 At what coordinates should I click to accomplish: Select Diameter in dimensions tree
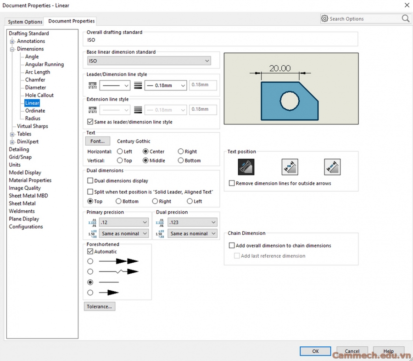click(35, 88)
